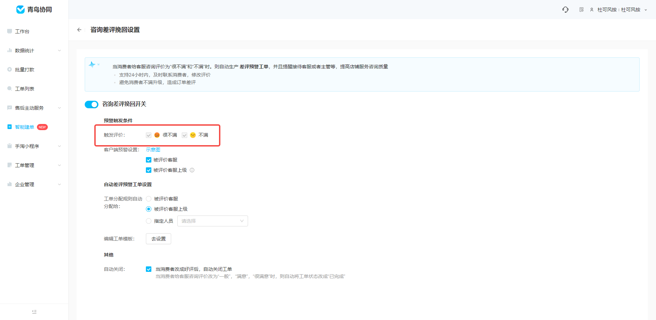Click the 咨询差评挽回设置 page title

point(115,30)
